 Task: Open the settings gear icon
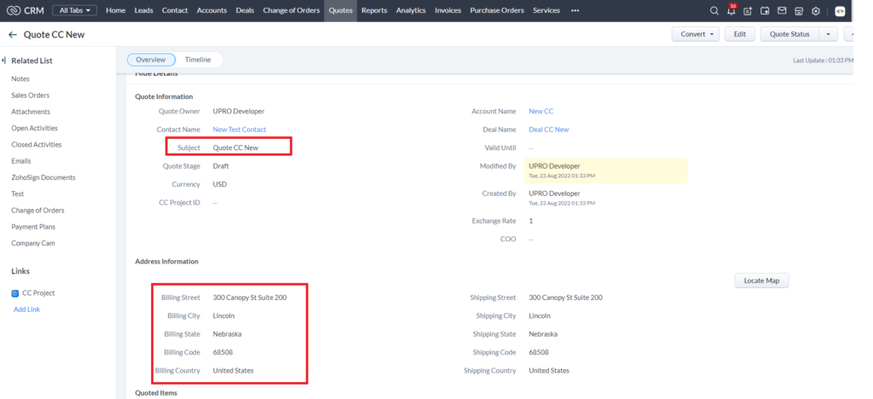[x=816, y=10]
